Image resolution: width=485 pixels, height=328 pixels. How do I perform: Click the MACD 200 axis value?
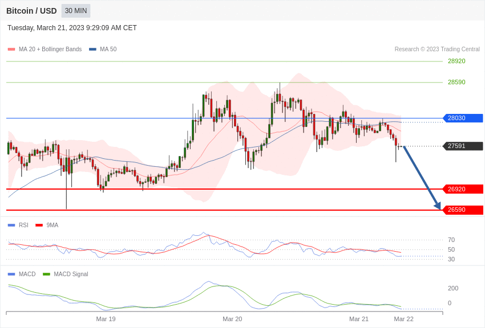coord(453,288)
